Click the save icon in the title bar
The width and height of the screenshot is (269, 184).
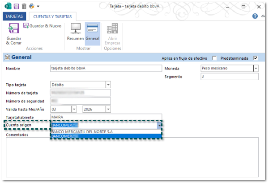[17, 7]
